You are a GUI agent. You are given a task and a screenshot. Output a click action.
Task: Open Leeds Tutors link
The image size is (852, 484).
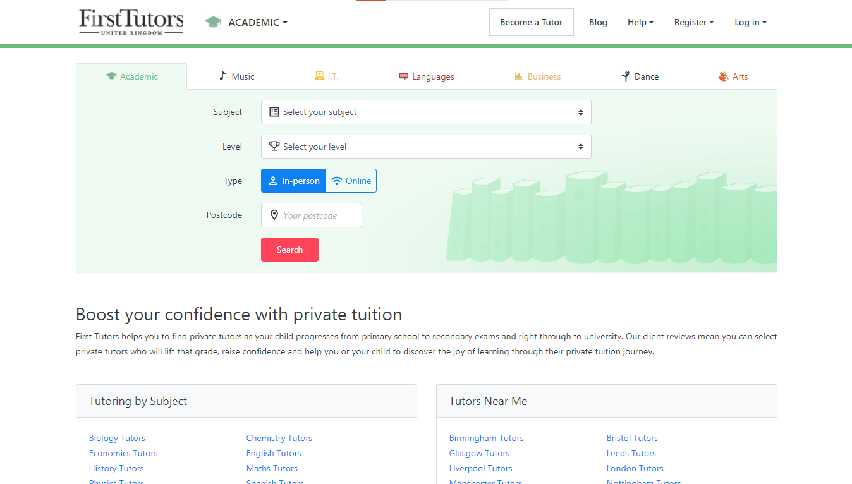[631, 453]
